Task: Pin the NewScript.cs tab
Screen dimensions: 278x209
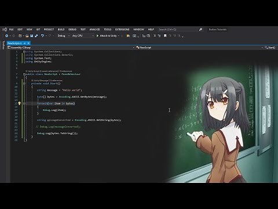Action: (x=24, y=43)
